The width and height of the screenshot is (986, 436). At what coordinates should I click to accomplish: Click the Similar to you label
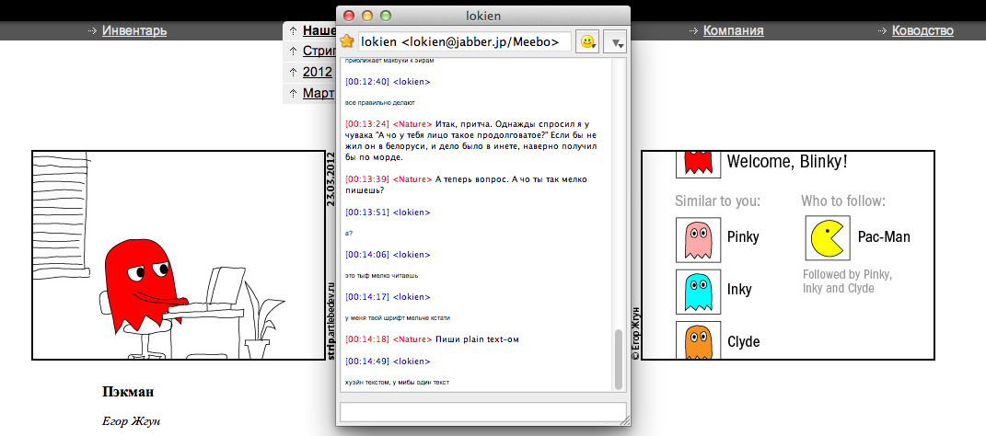[x=717, y=201]
